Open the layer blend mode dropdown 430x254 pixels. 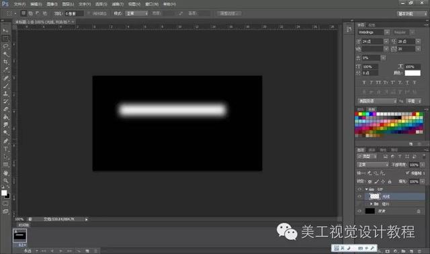tap(373, 165)
